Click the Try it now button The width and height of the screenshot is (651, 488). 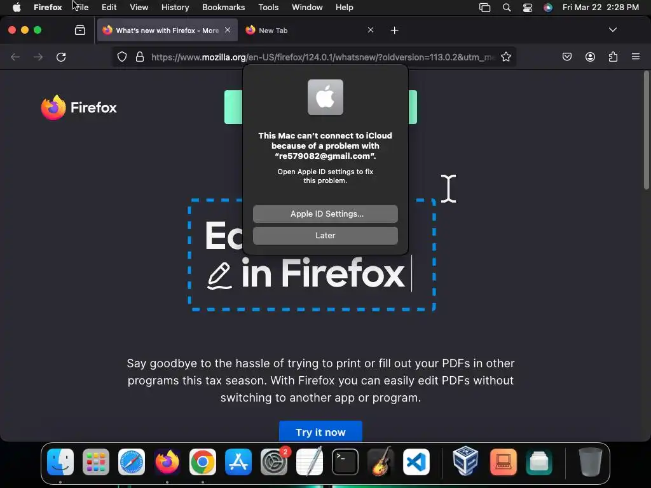pos(320,431)
